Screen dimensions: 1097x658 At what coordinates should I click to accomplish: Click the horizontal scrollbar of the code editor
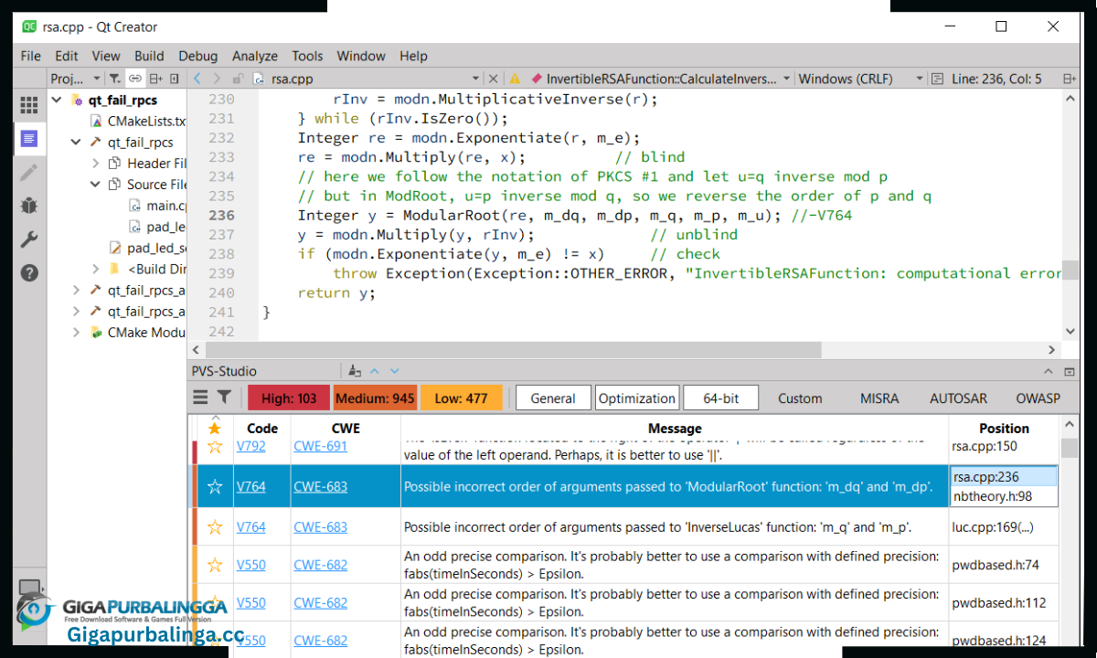pyautogui.click(x=512, y=350)
